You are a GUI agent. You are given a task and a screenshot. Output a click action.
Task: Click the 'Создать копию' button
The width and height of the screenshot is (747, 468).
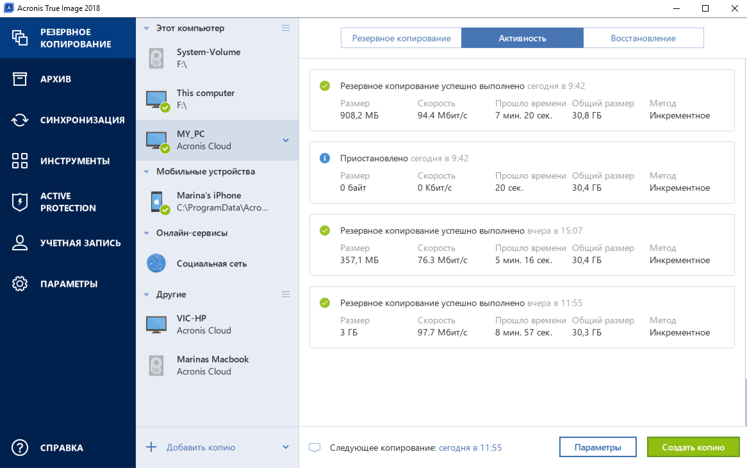click(693, 448)
